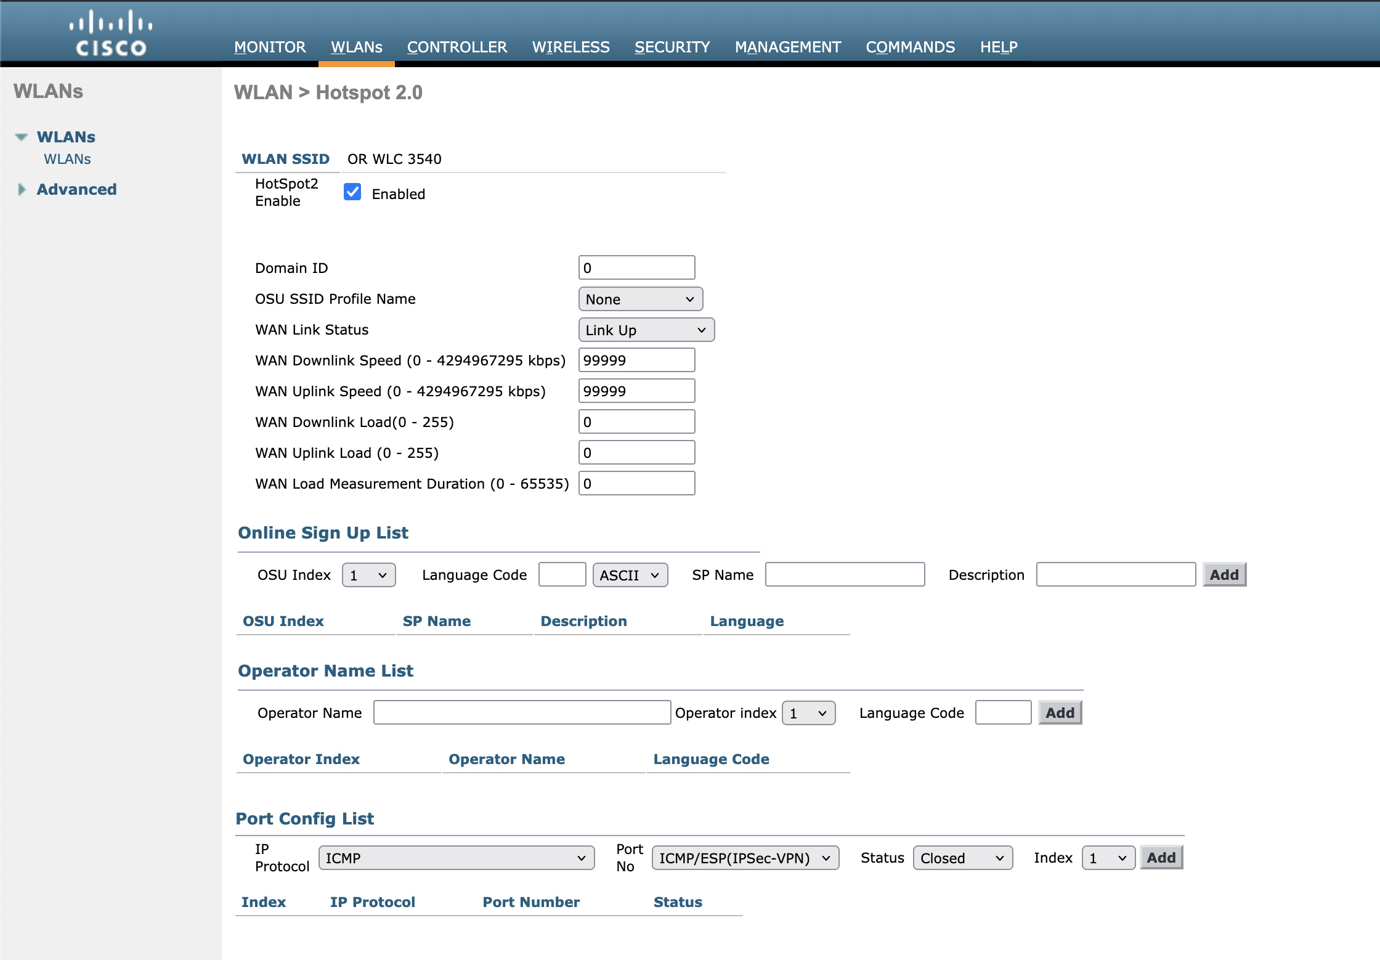Click the Operator Language Code field
Viewport: 1380px width, 960px height.
click(x=1004, y=712)
